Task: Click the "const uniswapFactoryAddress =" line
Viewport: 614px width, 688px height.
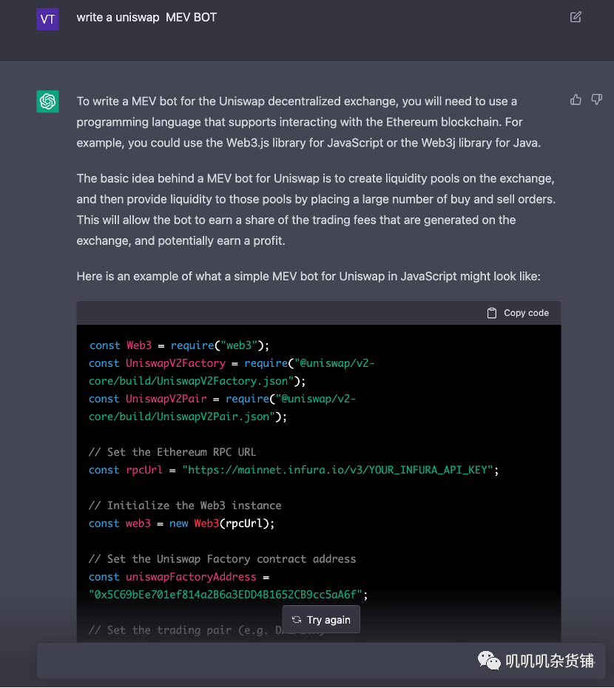Action: (x=179, y=577)
